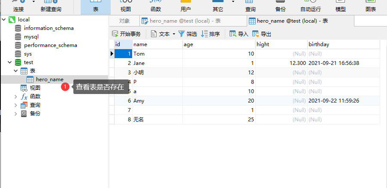Select hero_name table in tree

[49, 79]
